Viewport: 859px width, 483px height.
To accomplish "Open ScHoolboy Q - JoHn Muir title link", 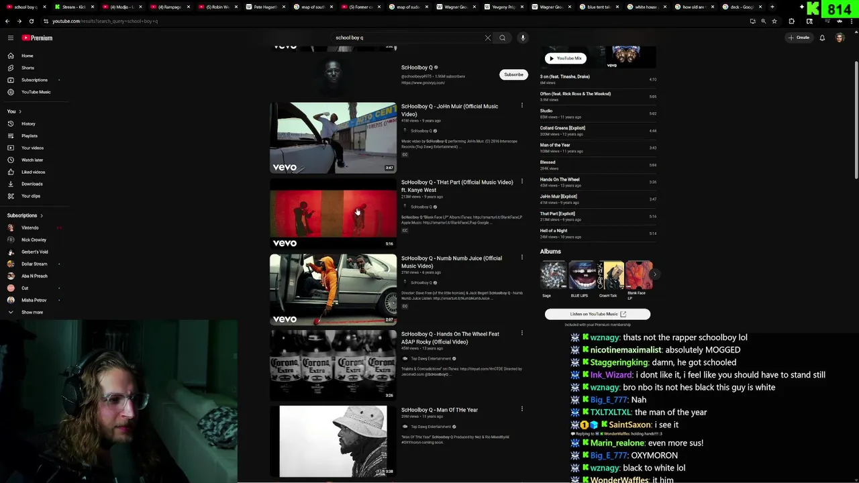I will [450, 110].
